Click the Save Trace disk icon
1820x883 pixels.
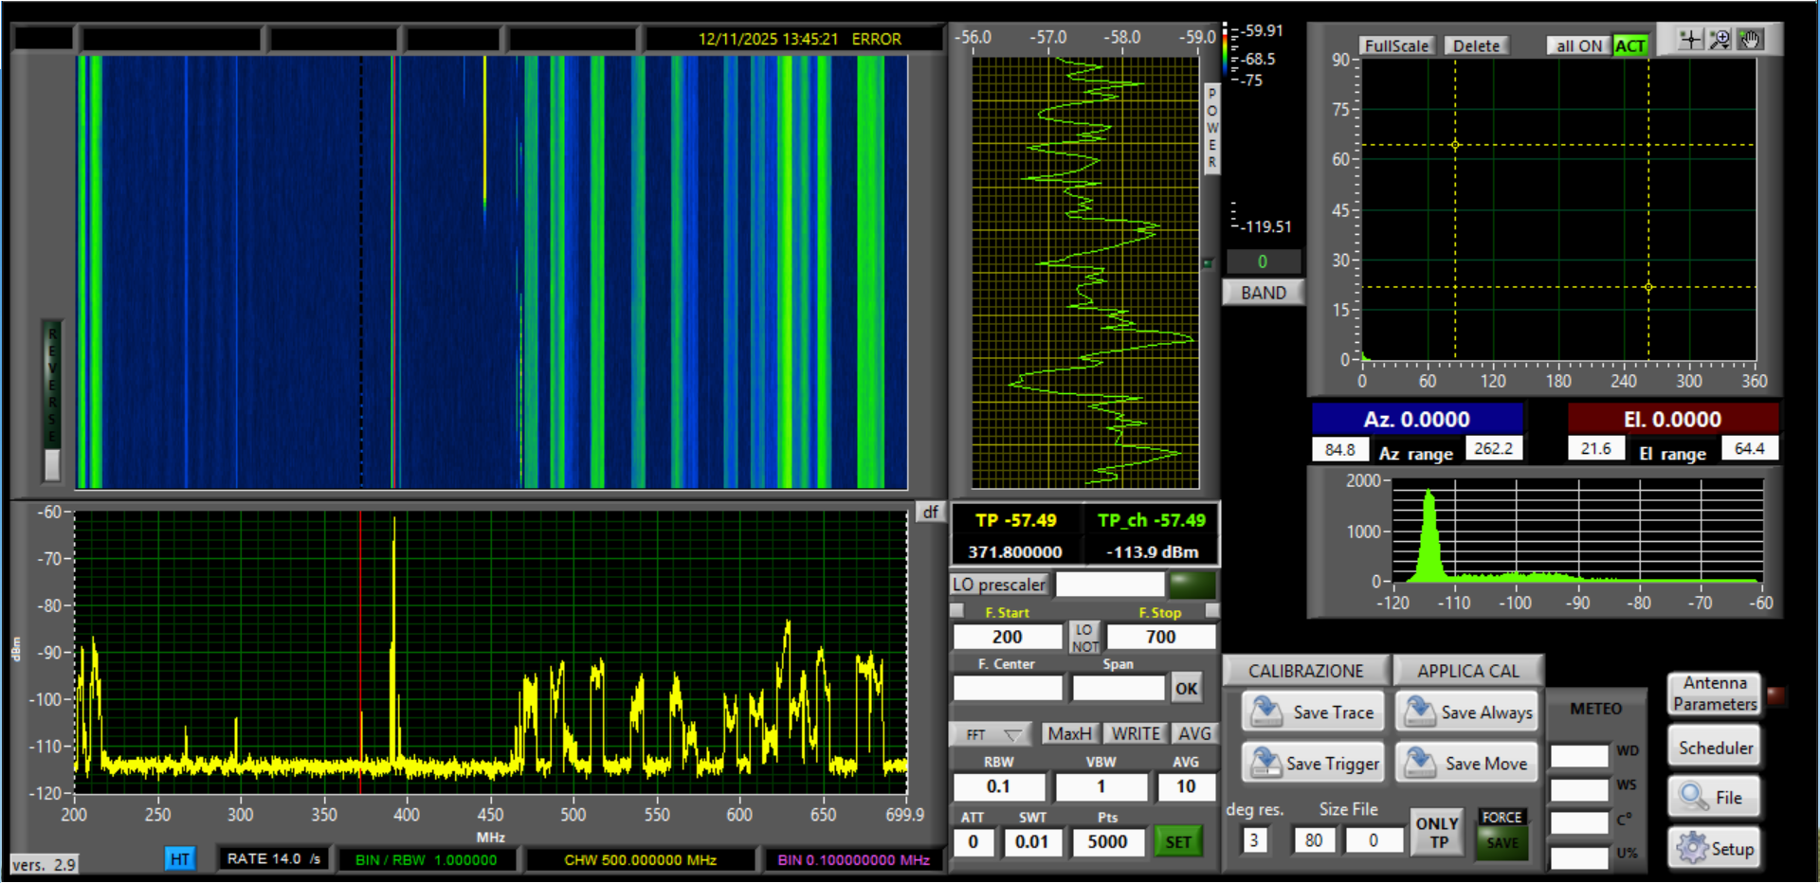pyautogui.click(x=1266, y=712)
